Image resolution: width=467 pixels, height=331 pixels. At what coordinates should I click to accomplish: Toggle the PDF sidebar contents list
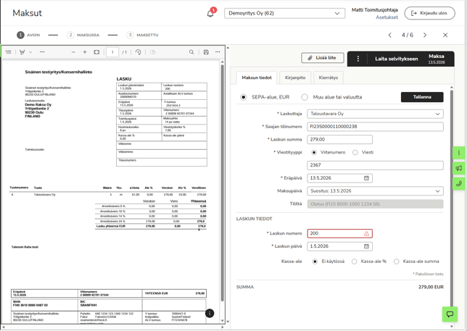click(9, 52)
